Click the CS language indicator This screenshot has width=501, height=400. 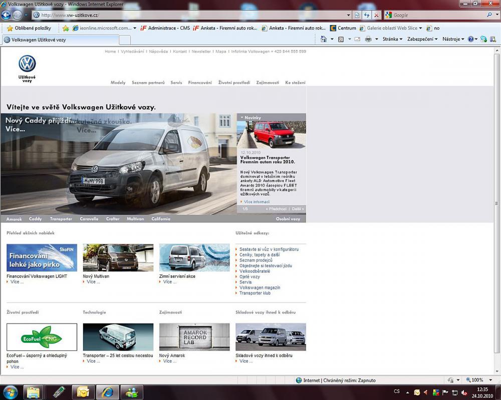point(397,391)
